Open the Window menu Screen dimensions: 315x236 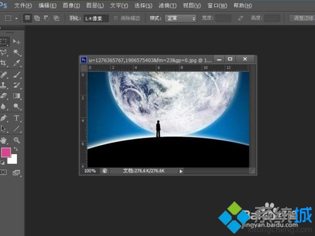tap(217, 6)
